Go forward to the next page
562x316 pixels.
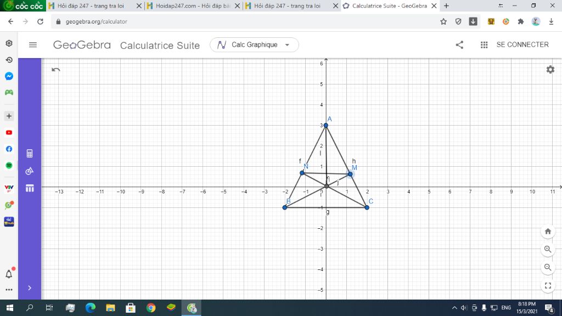[25, 21]
